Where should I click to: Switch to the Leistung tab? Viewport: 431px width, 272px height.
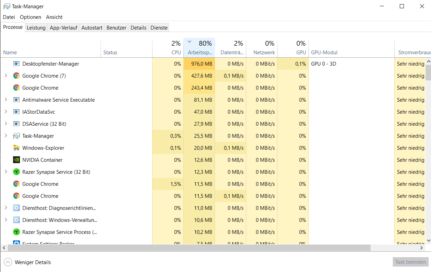[x=36, y=28]
